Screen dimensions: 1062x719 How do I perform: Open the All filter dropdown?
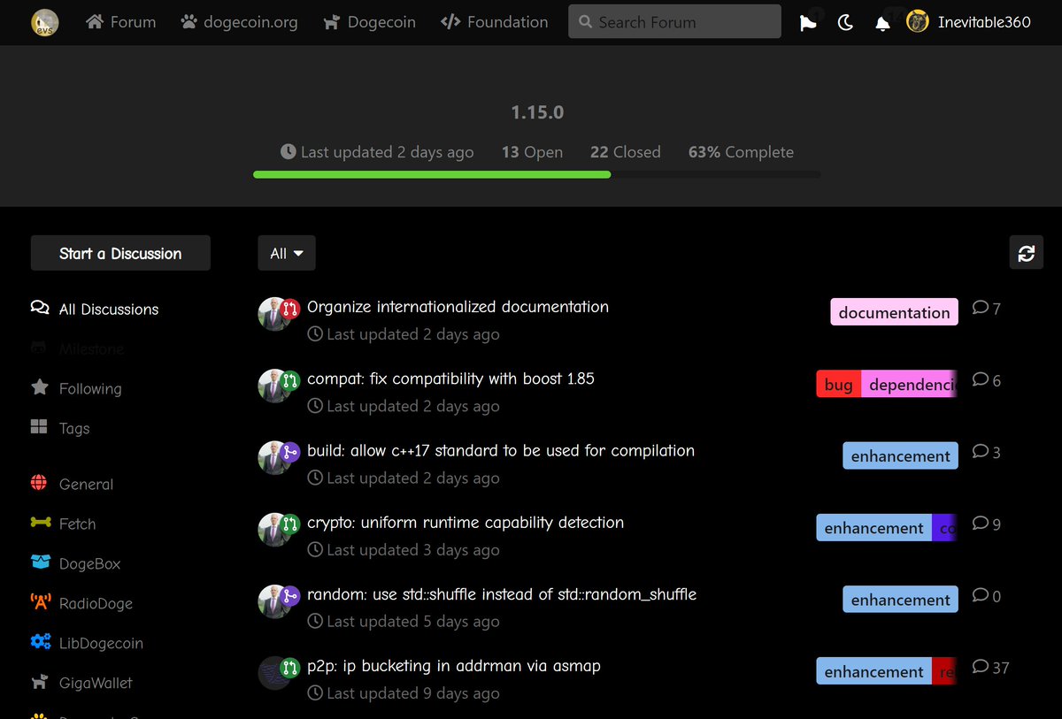tap(287, 253)
